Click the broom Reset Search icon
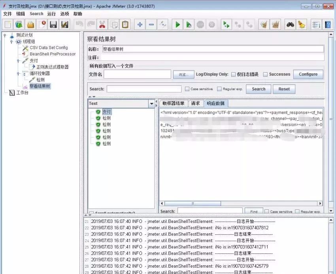Viewport: 336px width, 274px height. [302, 25]
